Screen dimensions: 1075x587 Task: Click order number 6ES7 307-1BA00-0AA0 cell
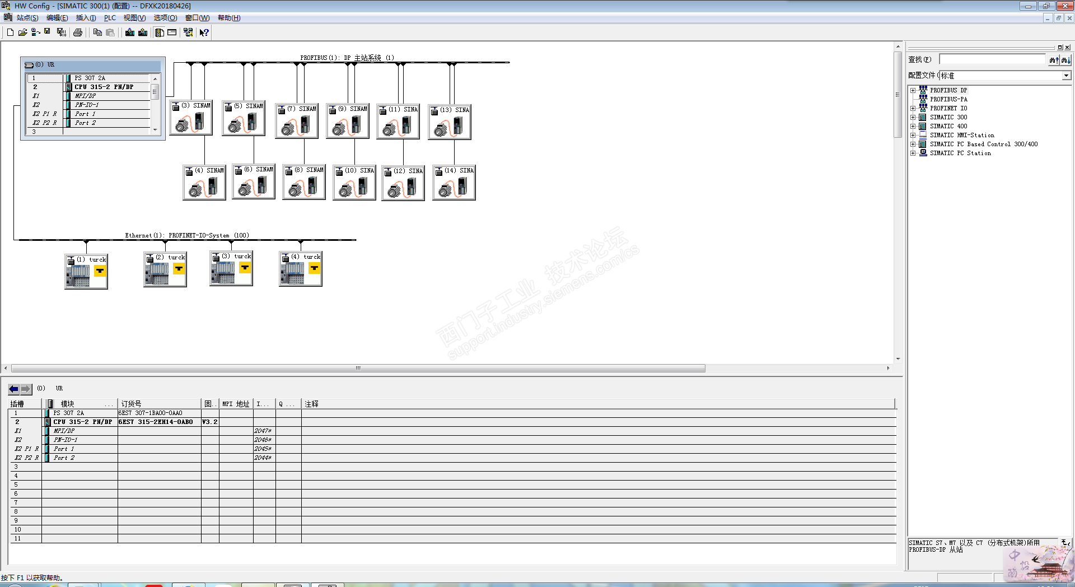click(159, 413)
